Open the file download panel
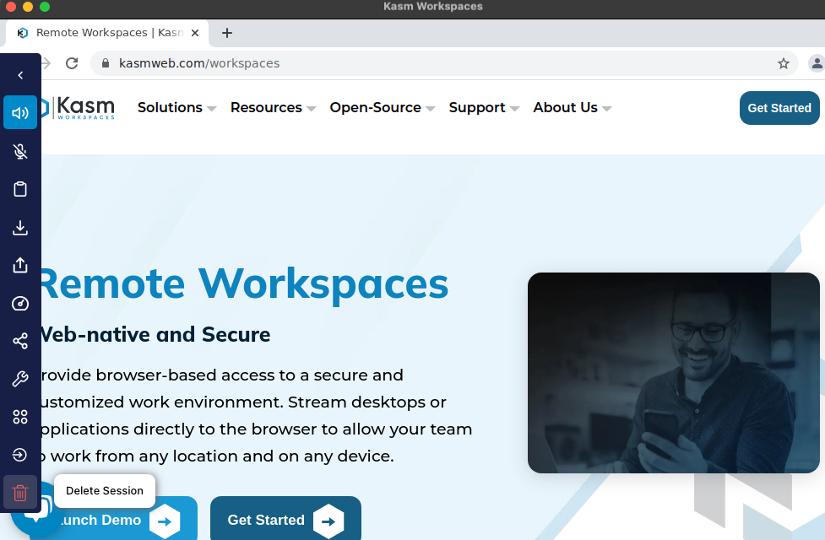The height and width of the screenshot is (540, 825). (x=20, y=227)
